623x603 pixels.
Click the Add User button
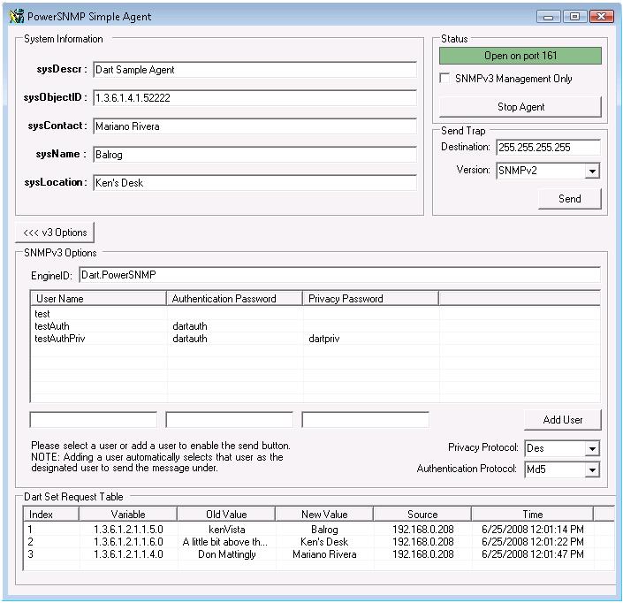562,420
